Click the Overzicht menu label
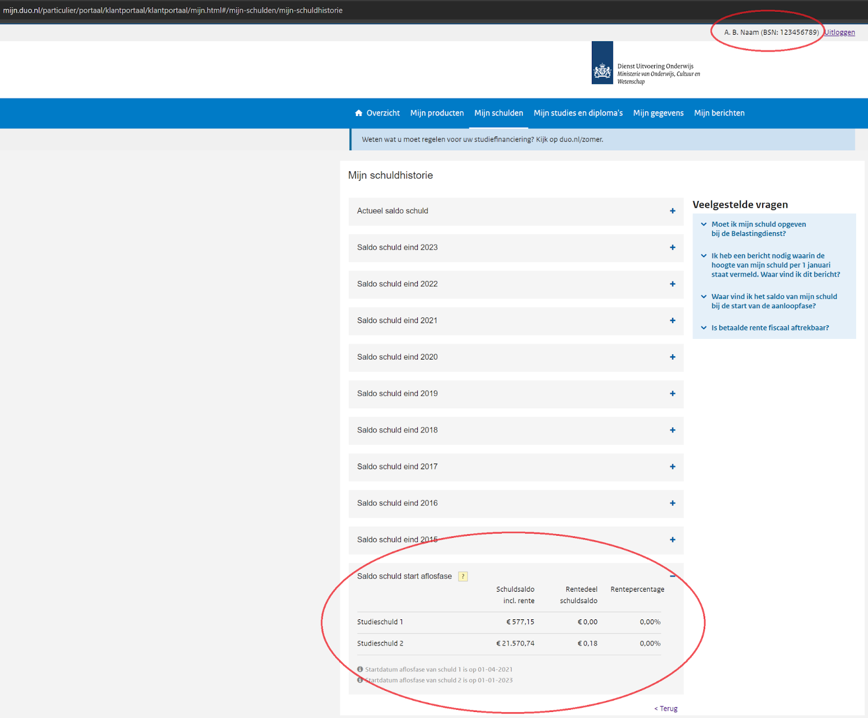 (x=383, y=113)
